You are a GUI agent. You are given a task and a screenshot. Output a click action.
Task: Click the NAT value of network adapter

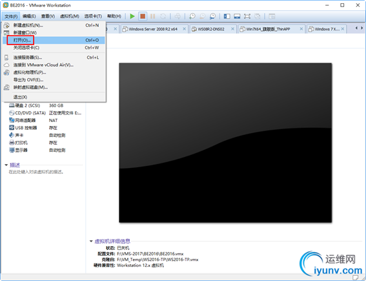click(53, 121)
